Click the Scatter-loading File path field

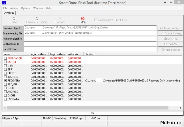(90, 33)
